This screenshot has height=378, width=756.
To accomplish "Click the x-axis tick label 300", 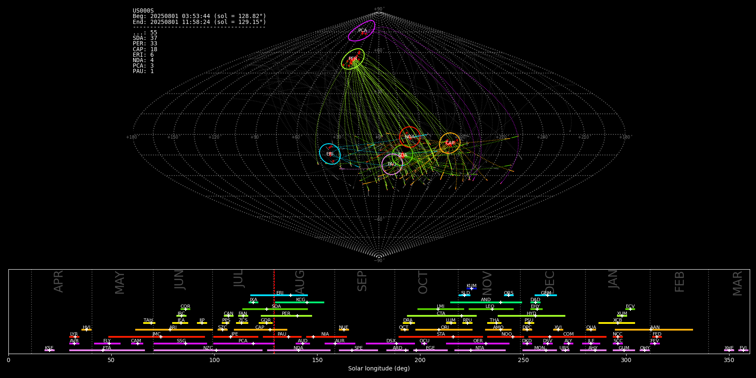I will (626, 360).
